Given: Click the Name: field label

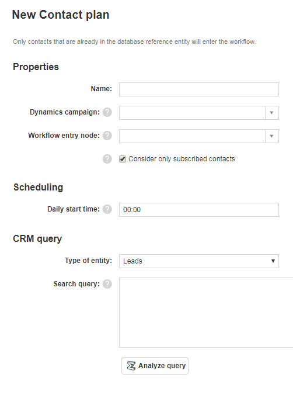Looking at the screenshot, I should click(101, 89).
